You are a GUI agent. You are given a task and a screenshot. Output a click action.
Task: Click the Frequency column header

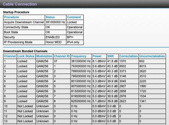[79, 56]
